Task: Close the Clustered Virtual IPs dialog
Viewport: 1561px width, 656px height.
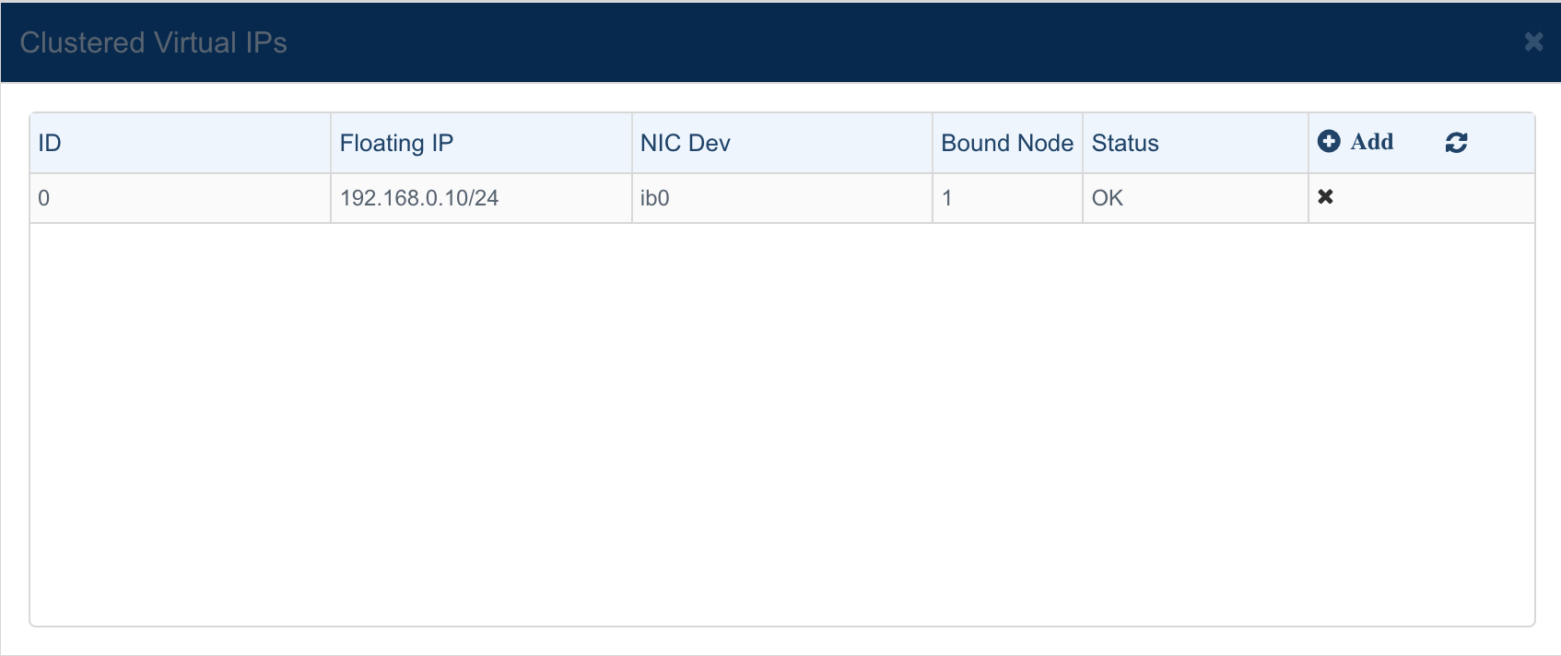Action: (1533, 41)
